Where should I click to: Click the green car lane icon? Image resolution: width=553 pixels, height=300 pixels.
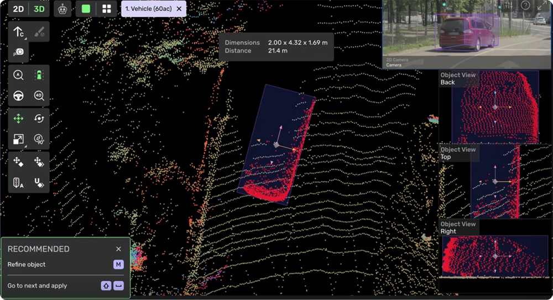(x=39, y=74)
